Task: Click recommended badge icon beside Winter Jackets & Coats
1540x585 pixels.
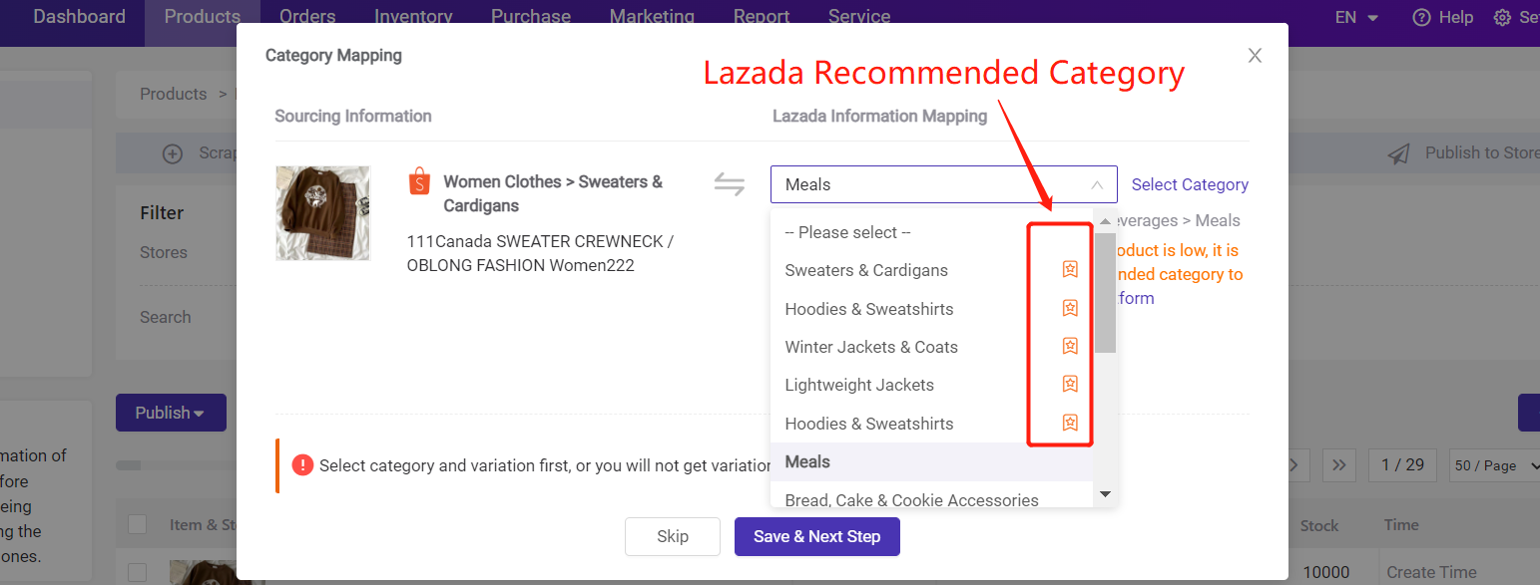Action: click(x=1070, y=346)
